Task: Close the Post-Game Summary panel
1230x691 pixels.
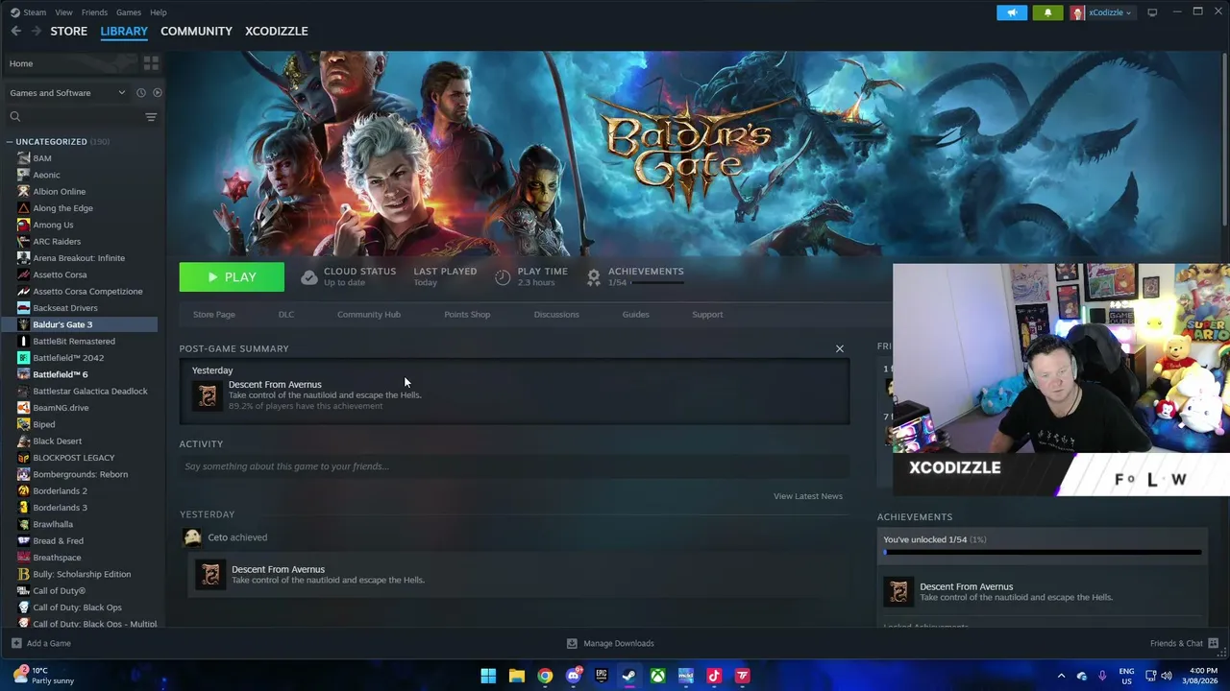Action: coord(840,348)
